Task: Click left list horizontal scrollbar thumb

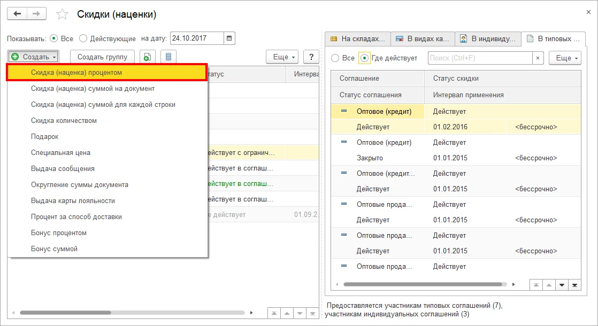Action: click(65, 313)
